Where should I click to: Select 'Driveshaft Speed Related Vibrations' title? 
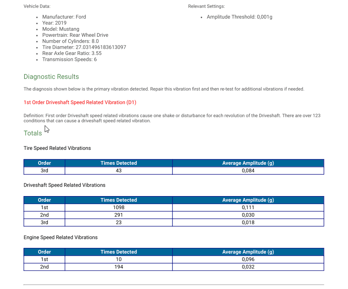point(64,185)
